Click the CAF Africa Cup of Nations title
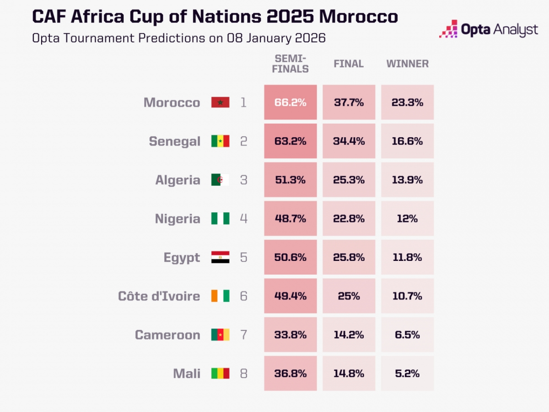 point(215,17)
